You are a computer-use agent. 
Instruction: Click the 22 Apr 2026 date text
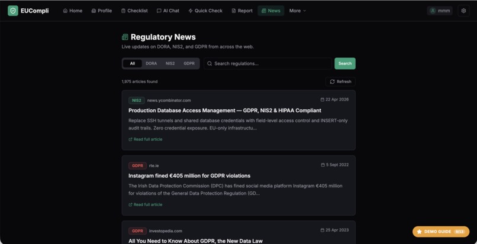(x=337, y=99)
